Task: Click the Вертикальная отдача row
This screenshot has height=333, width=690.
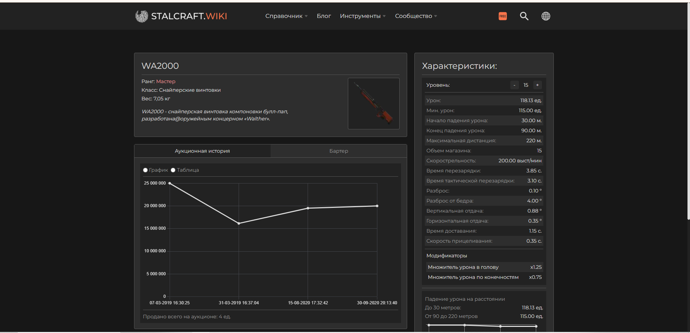Action: pyautogui.click(x=484, y=211)
